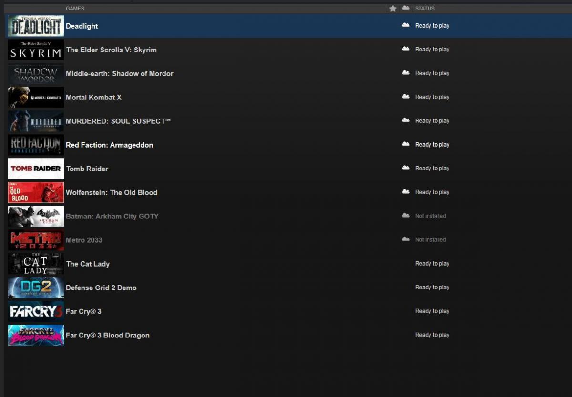
Task: Select the DG2 Defense Grid thumbnail
Action: [x=36, y=288]
